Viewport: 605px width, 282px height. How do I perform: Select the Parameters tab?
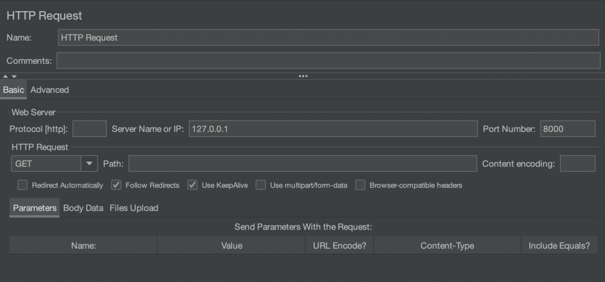pos(35,208)
